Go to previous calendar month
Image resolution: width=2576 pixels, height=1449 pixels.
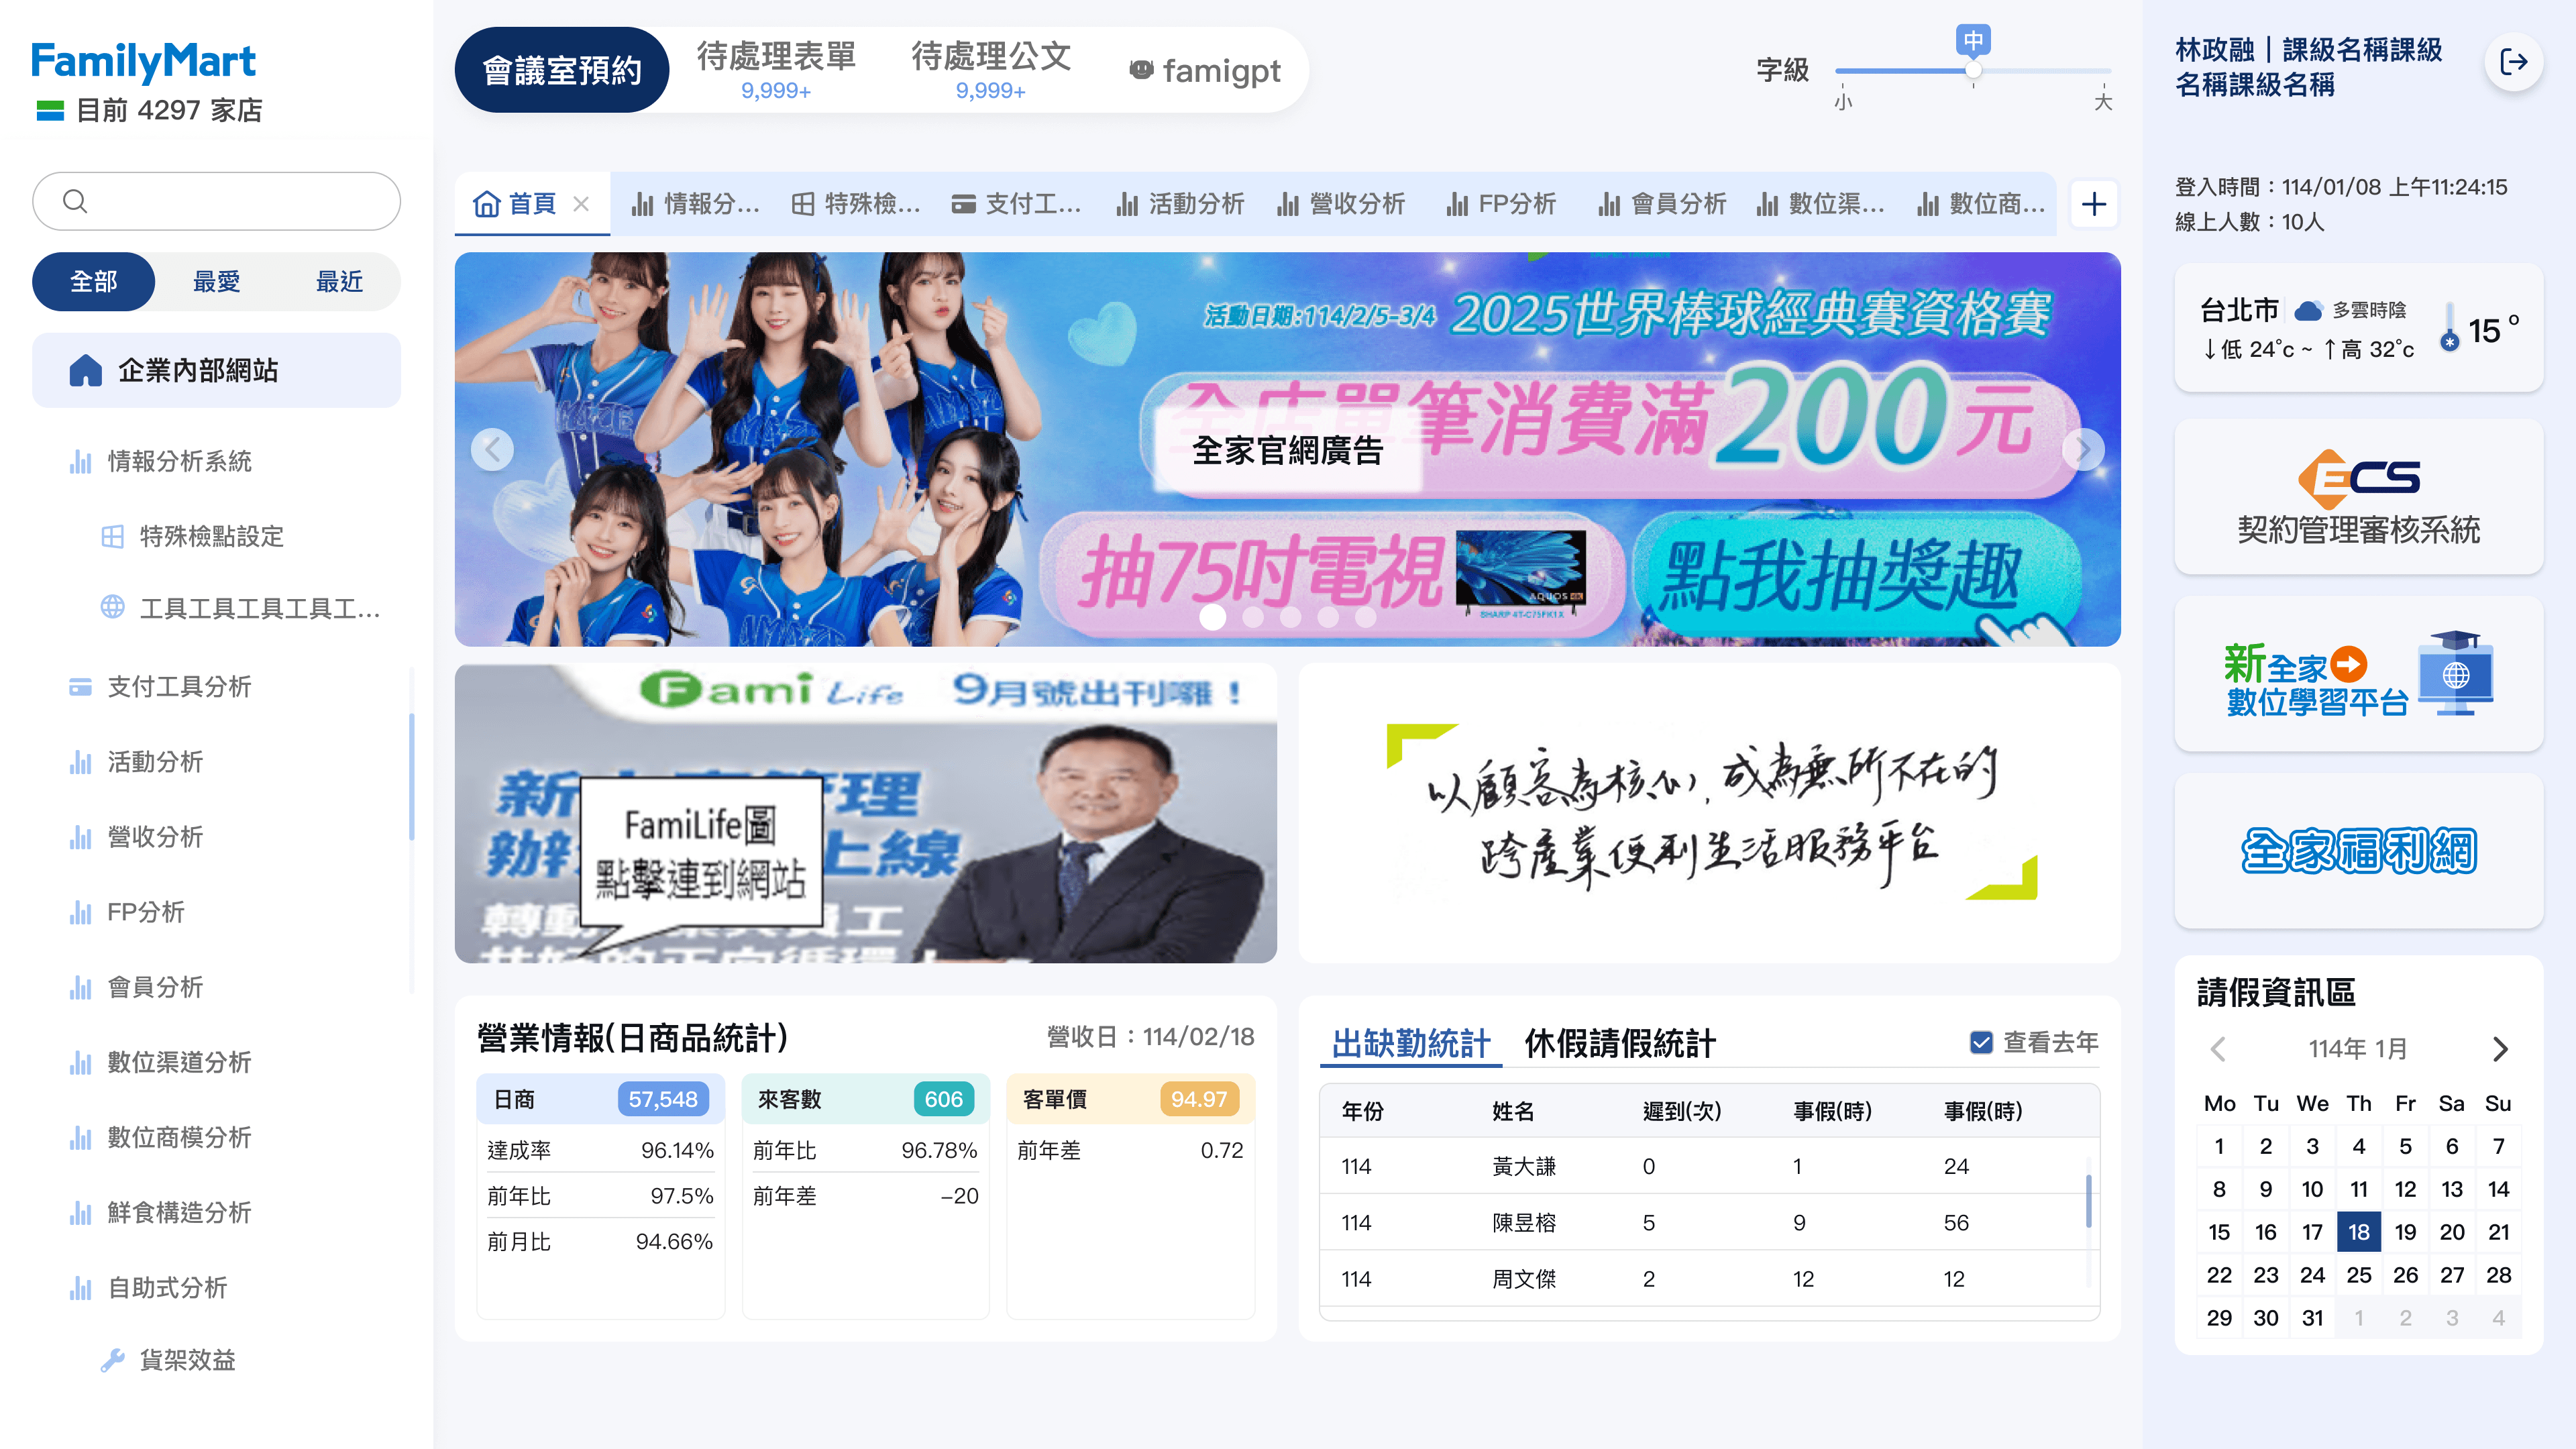2218,1049
